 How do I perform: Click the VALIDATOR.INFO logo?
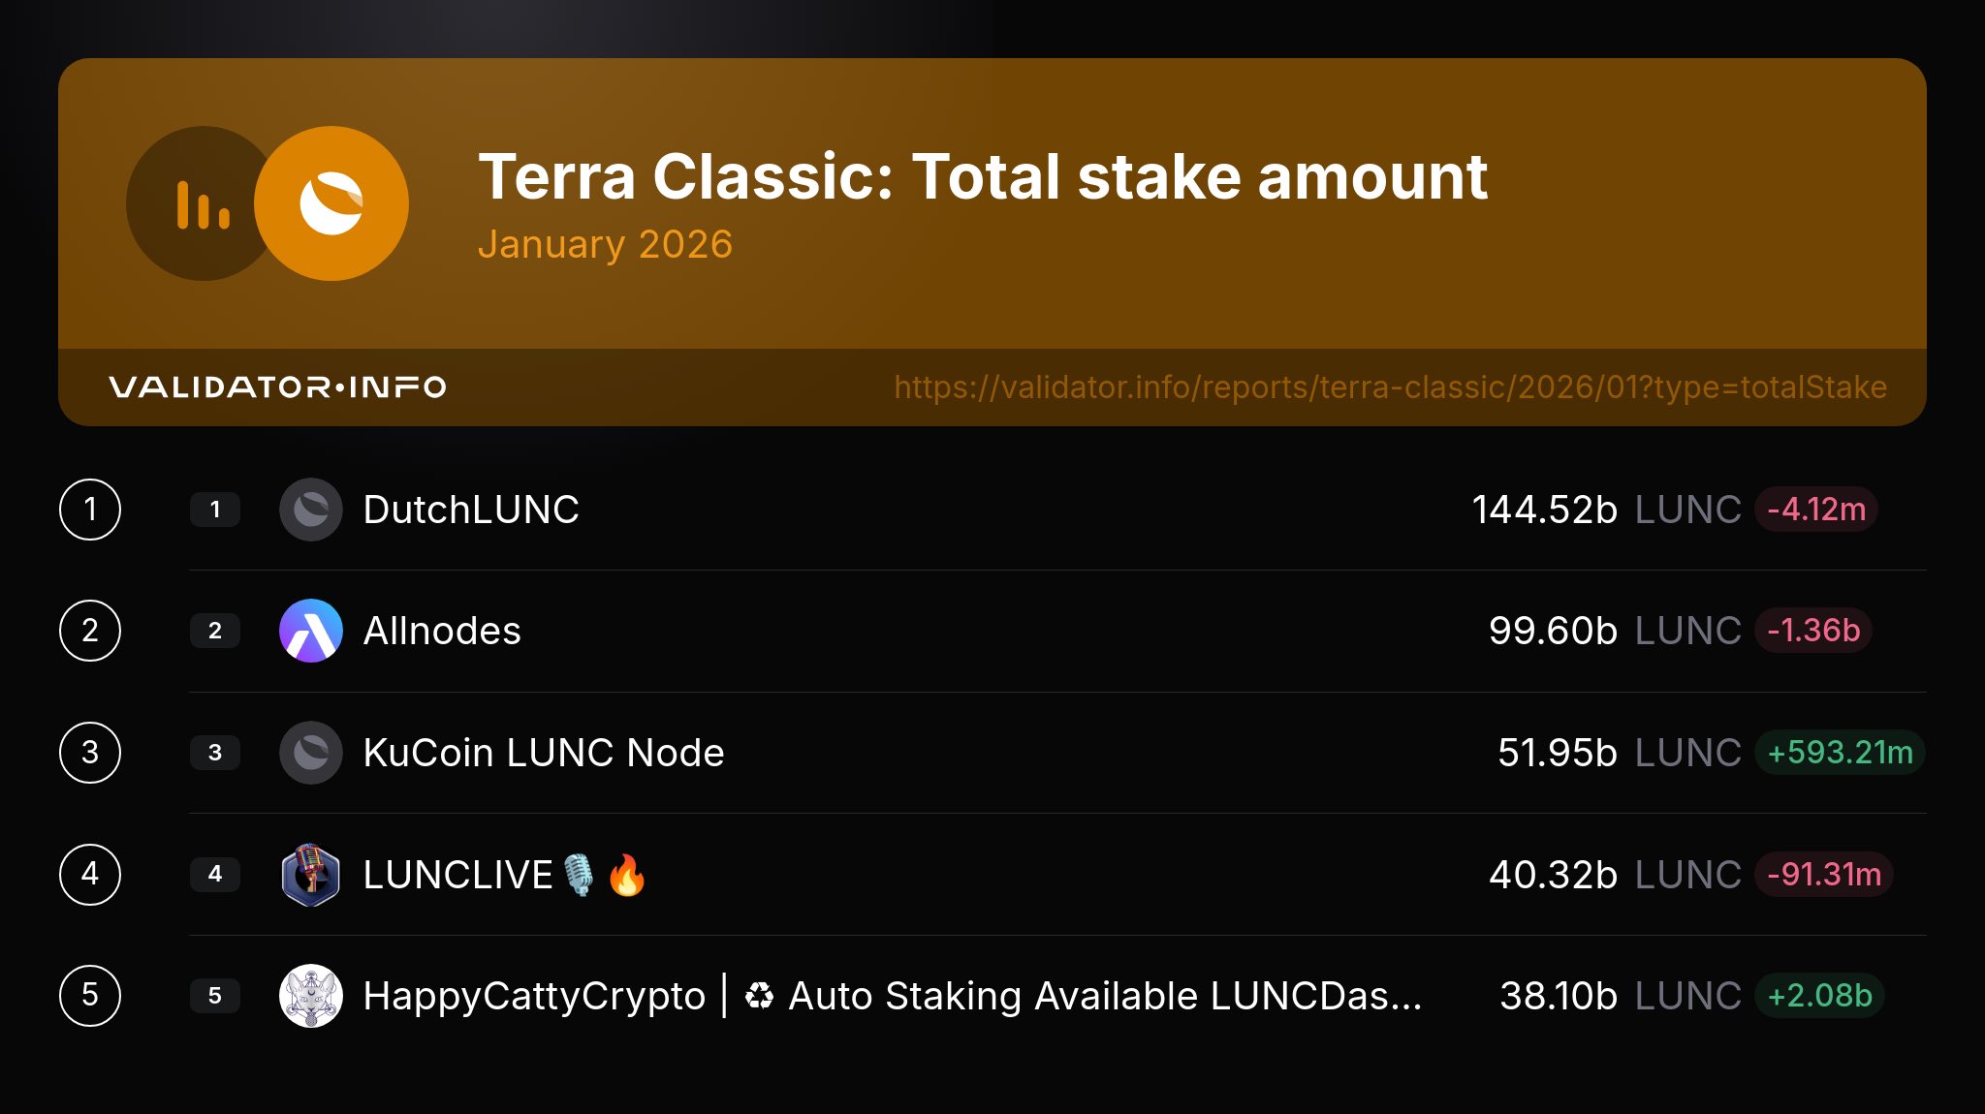coord(278,387)
